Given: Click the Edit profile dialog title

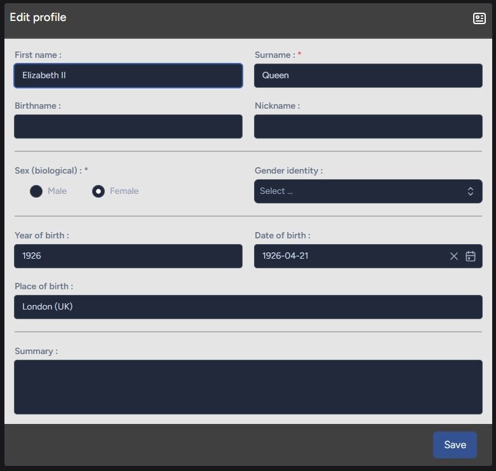Looking at the screenshot, I should (38, 17).
